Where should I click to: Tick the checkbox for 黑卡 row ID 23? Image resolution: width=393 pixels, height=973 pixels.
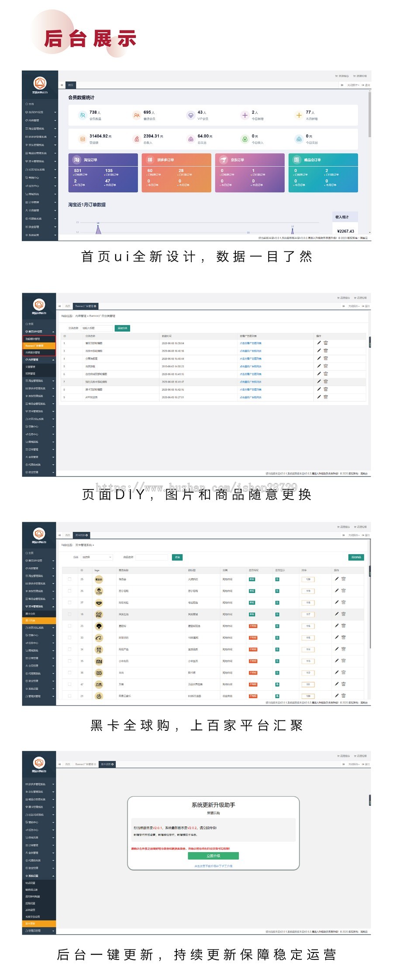click(69, 626)
